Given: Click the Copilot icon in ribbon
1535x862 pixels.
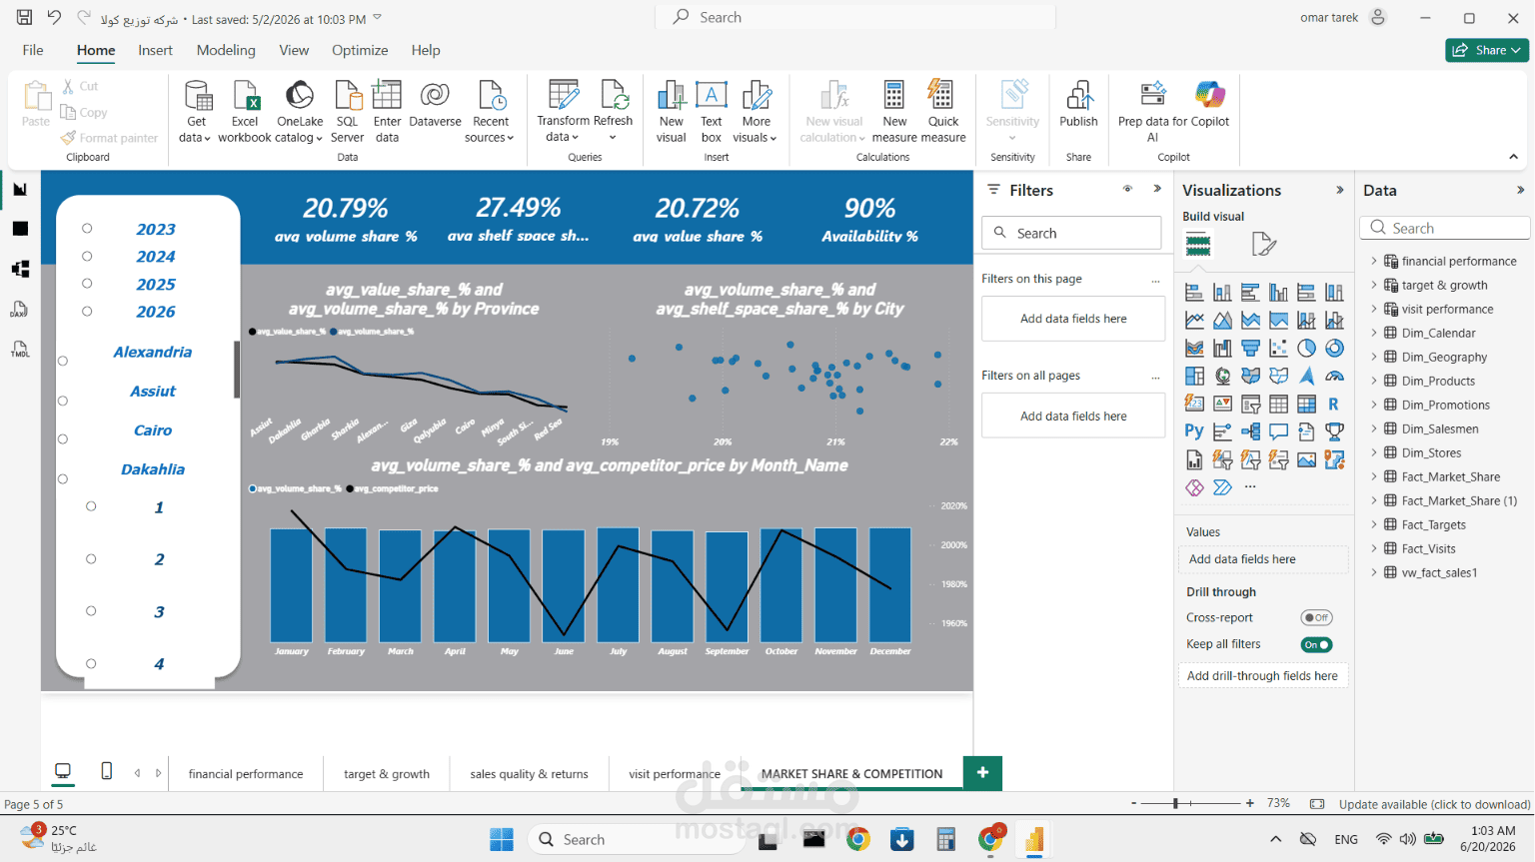Looking at the screenshot, I should 1210,95.
